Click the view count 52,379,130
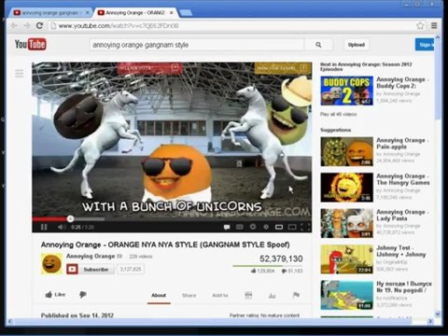 coord(281,259)
